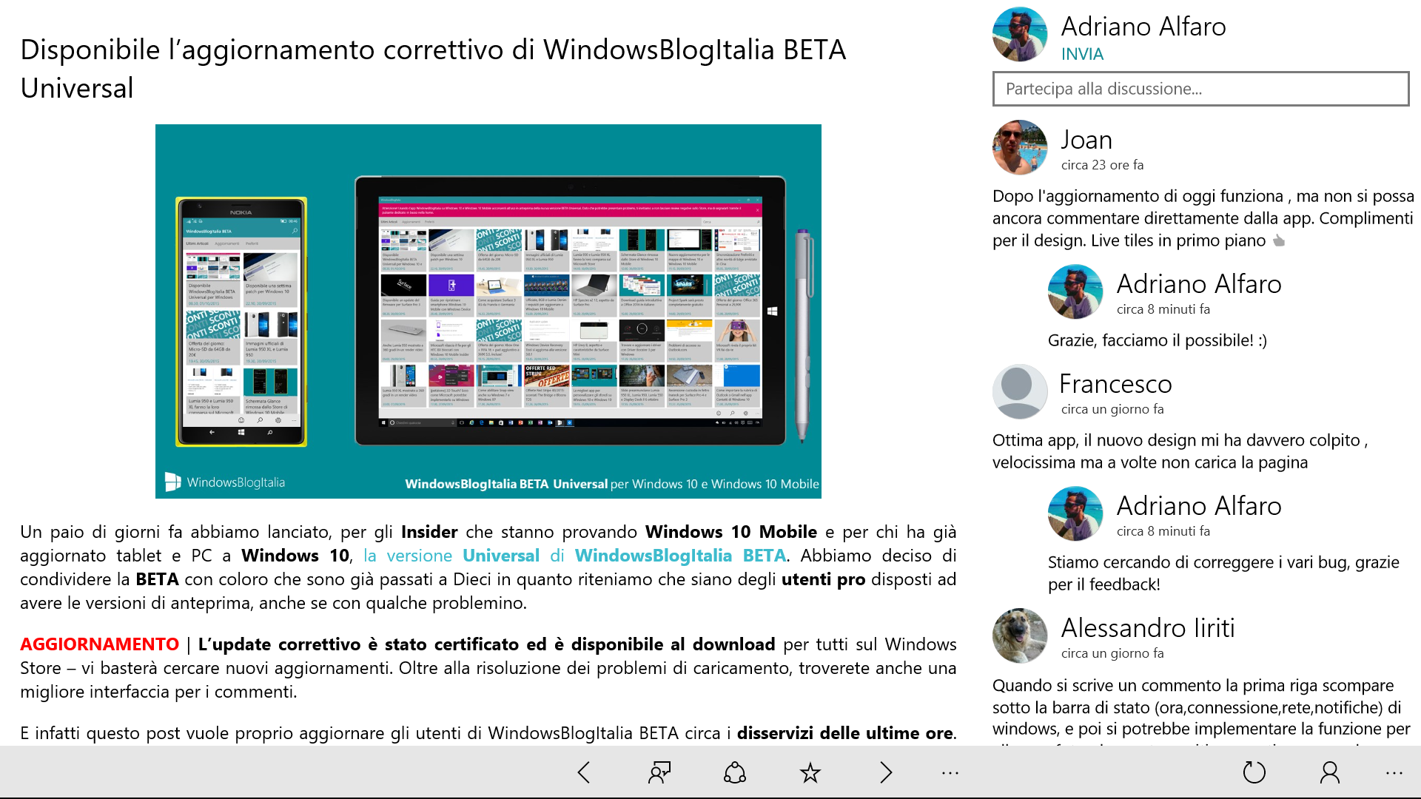This screenshot has width=1421, height=799.
Task: Click the article title heading
Action: 433,69
